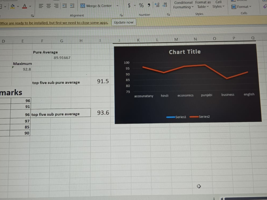Click the horizontal scrollbar at bottom
The height and width of the screenshot is (200, 267).
click(x=245, y=199)
